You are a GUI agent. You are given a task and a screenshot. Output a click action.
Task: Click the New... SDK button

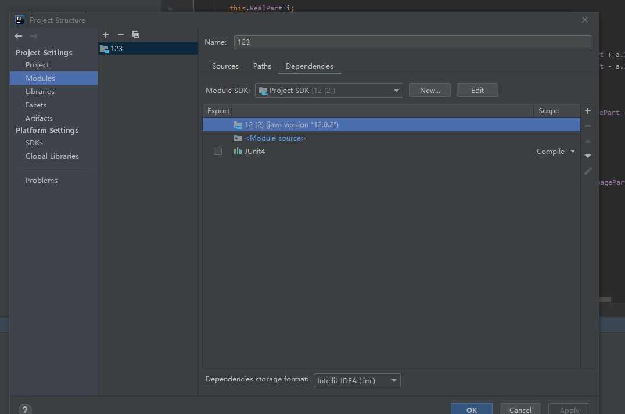430,90
